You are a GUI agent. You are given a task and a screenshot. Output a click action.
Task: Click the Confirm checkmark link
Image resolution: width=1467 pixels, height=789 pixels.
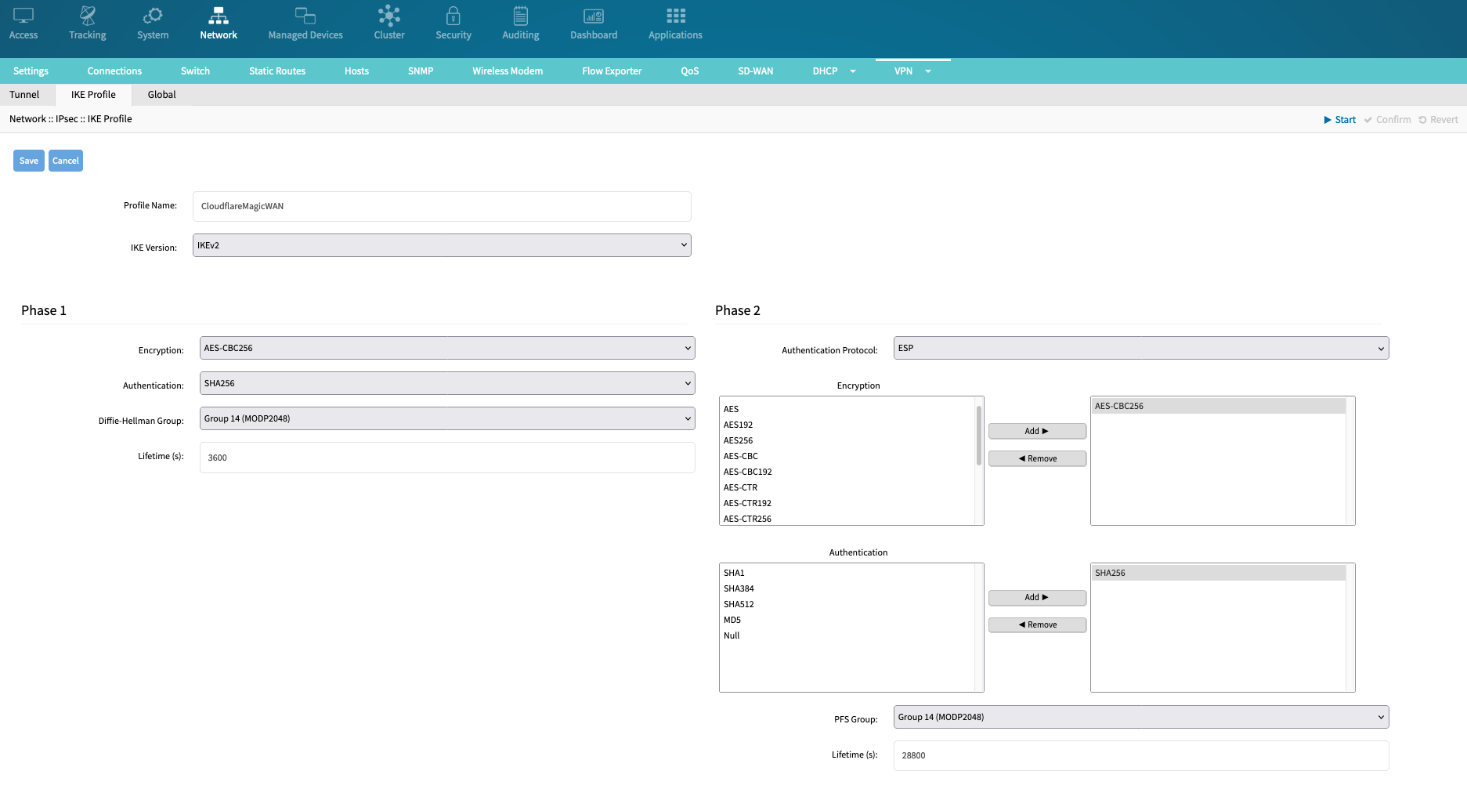coord(1387,120)
